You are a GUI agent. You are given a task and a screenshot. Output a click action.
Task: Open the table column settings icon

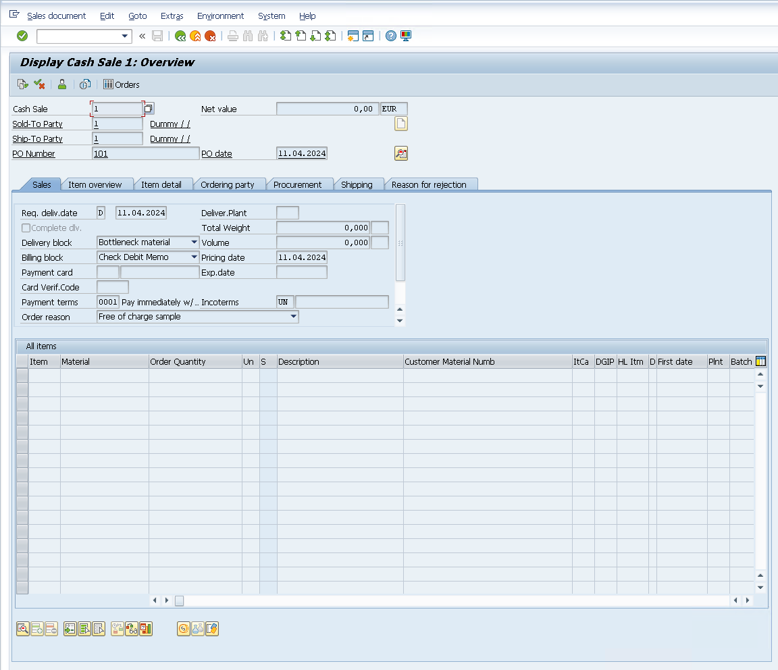point(760,361)
